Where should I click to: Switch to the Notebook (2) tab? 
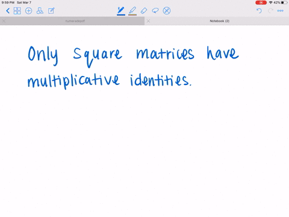point(220,21)
